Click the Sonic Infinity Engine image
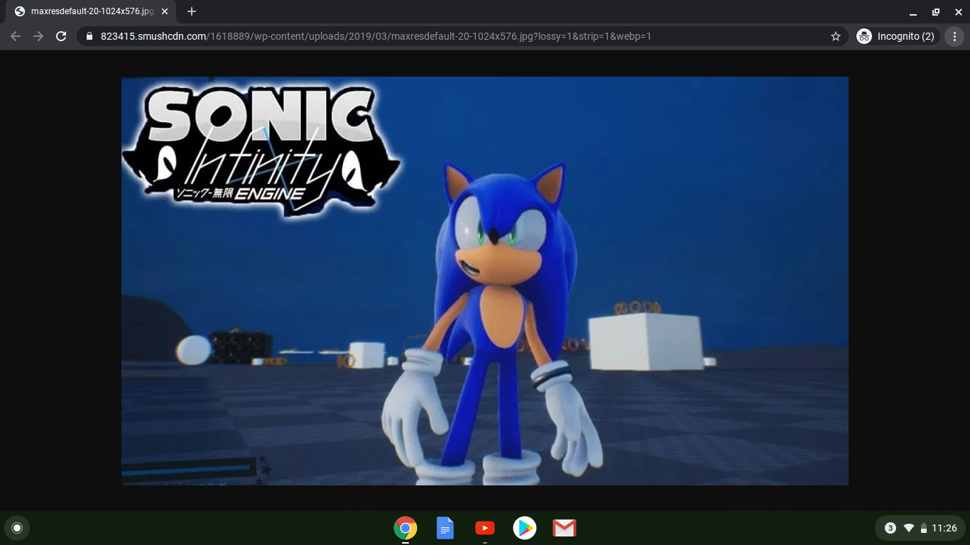Image resolution: width=970 pixels, height=545 pixels. tap(485, 281)
